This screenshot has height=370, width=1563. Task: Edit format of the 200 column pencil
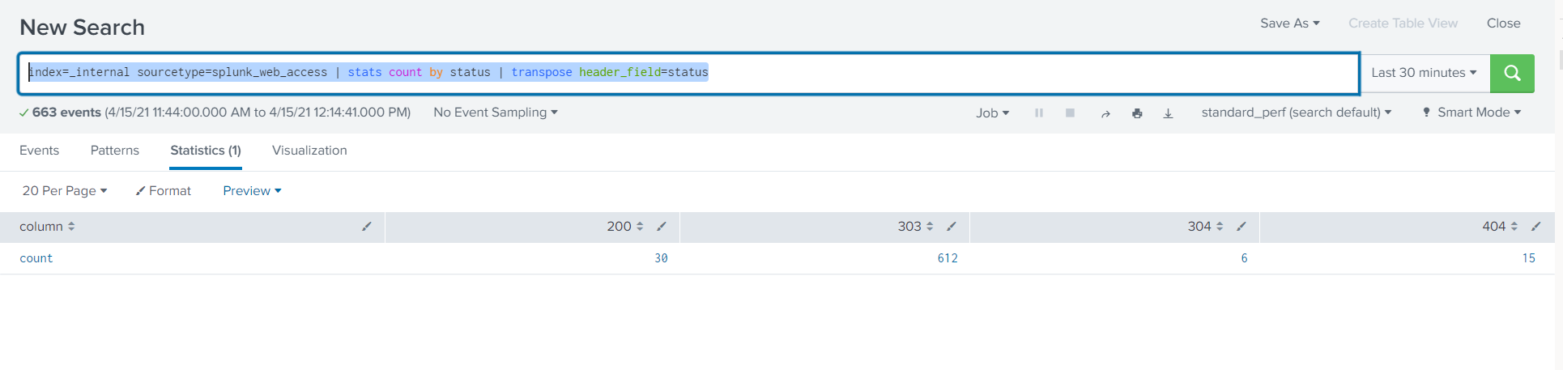tap(662, 227)
